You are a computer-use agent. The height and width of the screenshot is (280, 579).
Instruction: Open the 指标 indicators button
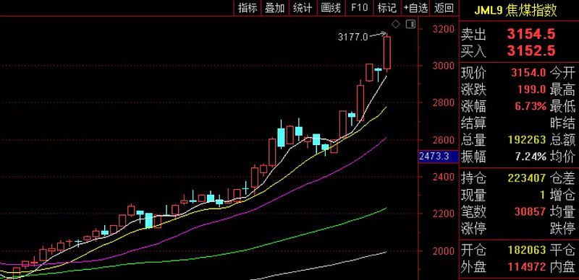click(248, 8)
